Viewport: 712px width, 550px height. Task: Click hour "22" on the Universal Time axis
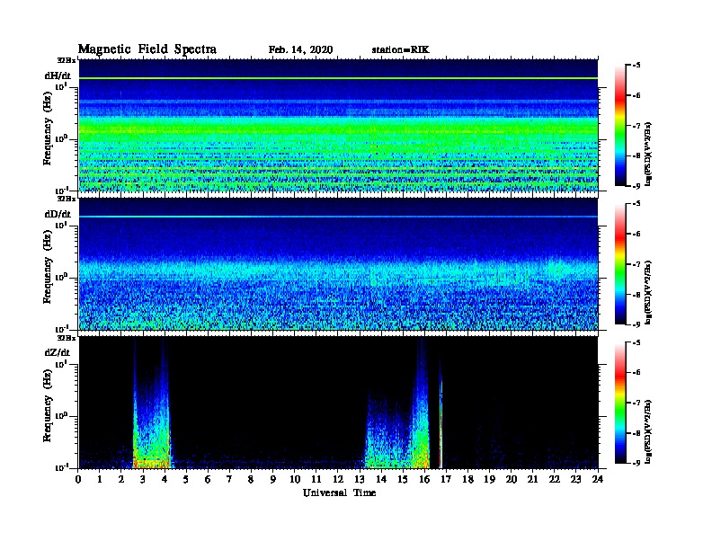tap(555, 480)
